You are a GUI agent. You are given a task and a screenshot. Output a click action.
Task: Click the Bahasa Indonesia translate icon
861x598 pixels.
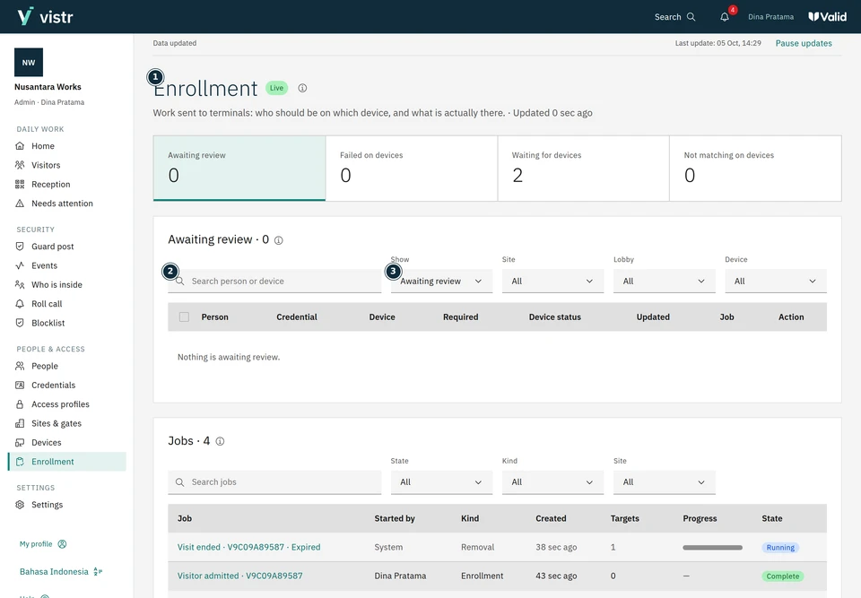point(98,572)
